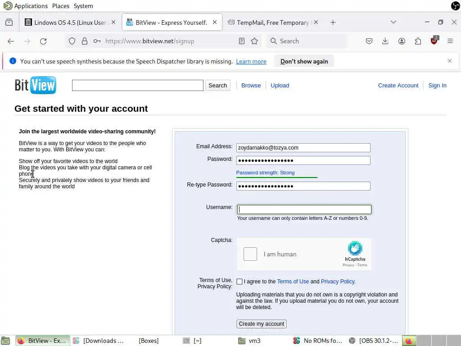The height and width of the screenshot is (346, 461).
Task: Open the Browse link
Action: click(251, 85)
